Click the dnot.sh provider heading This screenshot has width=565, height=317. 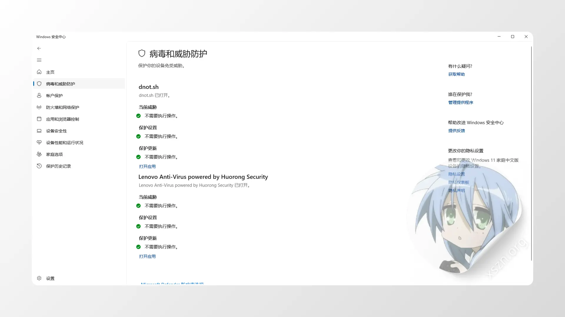149,87
